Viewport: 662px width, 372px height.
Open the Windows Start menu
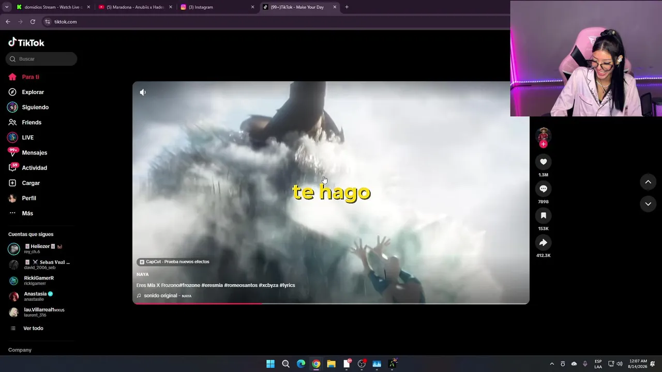[270, 364]
